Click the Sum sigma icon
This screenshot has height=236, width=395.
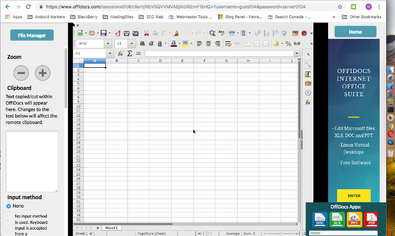pos(129,54)
